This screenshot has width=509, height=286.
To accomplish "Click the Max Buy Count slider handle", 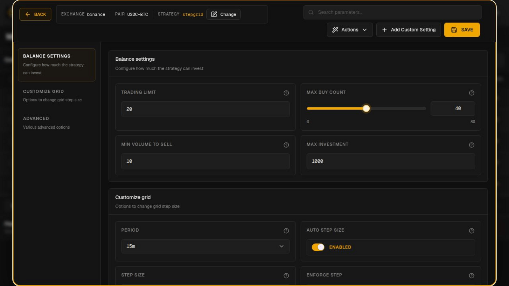I will point(366,109).
